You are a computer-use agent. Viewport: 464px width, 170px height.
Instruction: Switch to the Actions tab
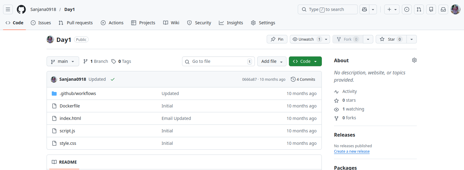(x=112, y=23)
